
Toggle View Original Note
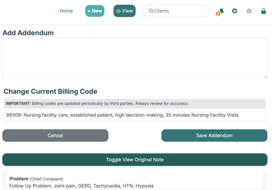click(135, 160)
